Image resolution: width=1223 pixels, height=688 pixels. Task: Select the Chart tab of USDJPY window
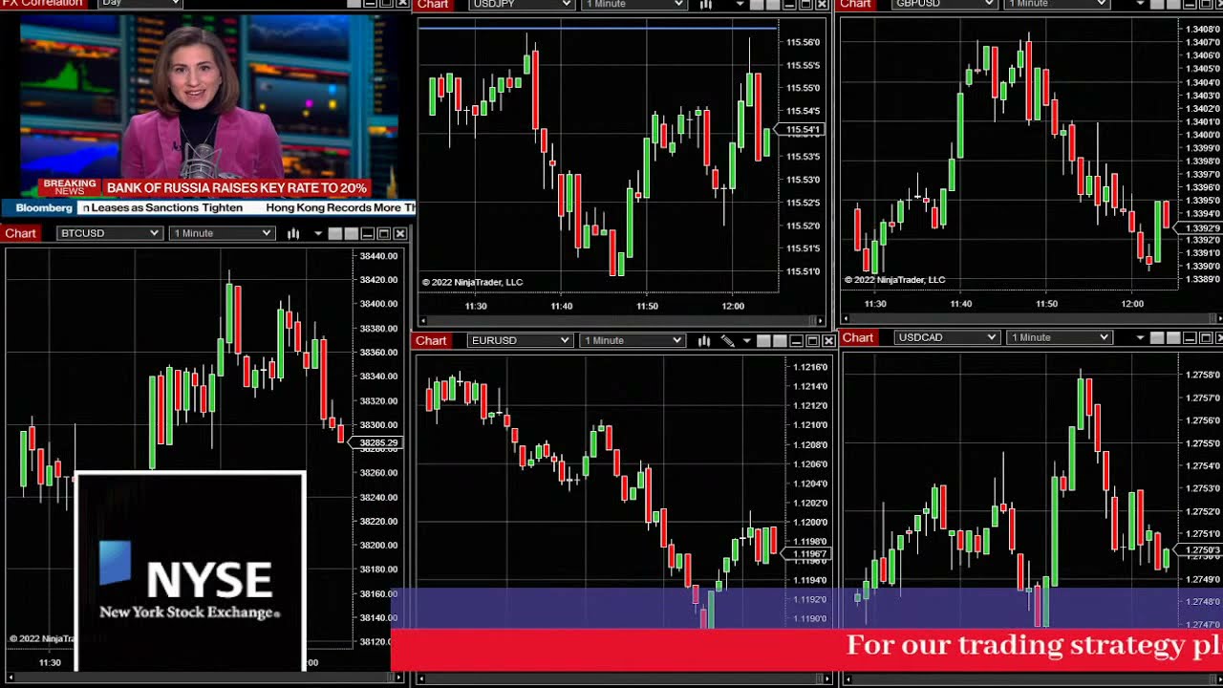(433, 4)
